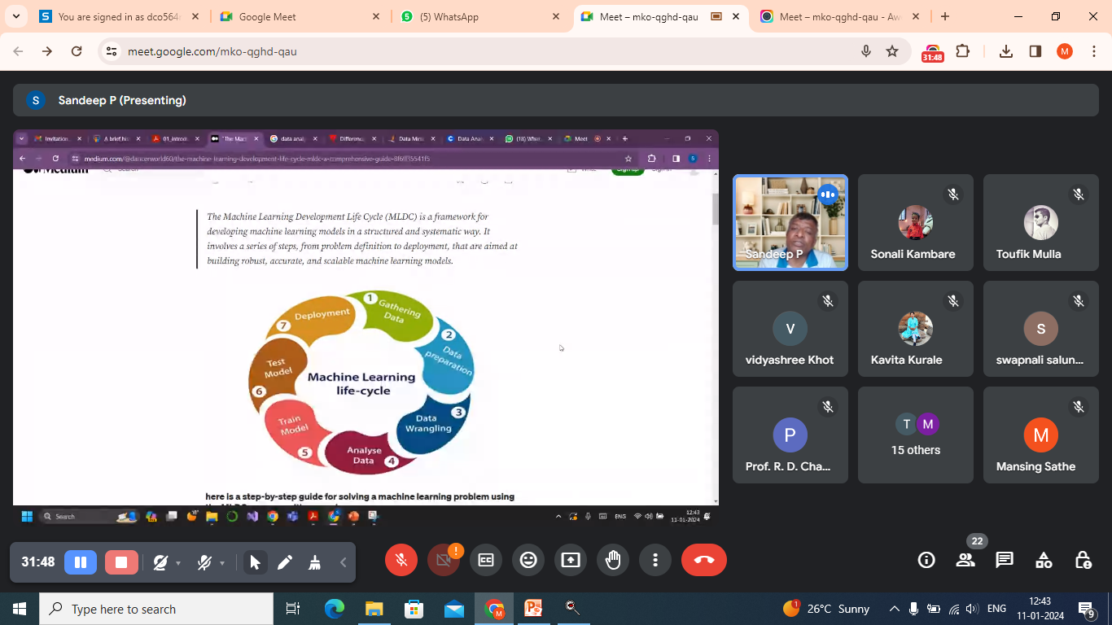
Task: Open Chrome downloads
Action: click(x=1006, y=51)
